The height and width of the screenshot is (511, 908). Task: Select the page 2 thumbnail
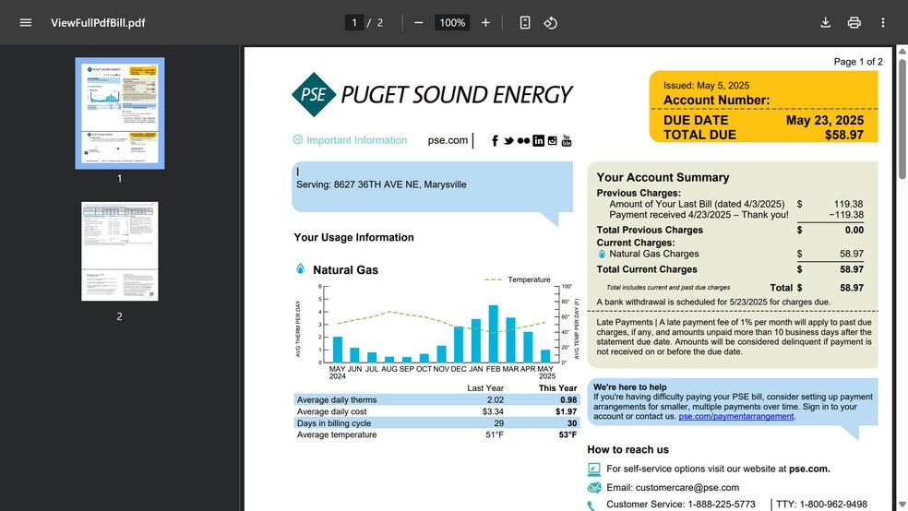[x=119, y=251]
